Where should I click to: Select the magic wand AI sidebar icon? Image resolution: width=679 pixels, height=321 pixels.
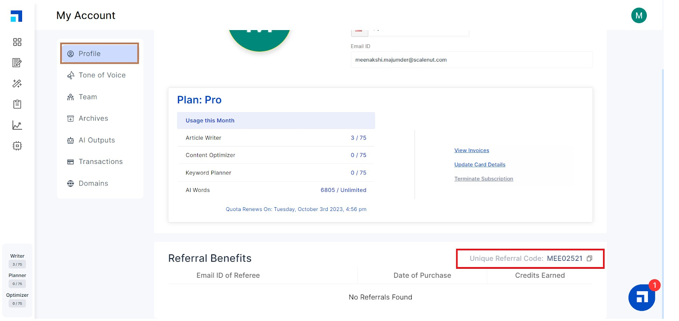(17, 84)
